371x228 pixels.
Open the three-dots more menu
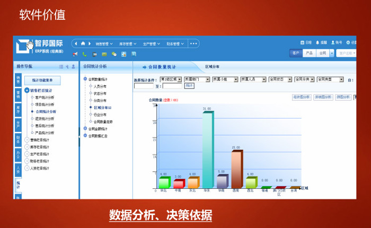(193, 44)
